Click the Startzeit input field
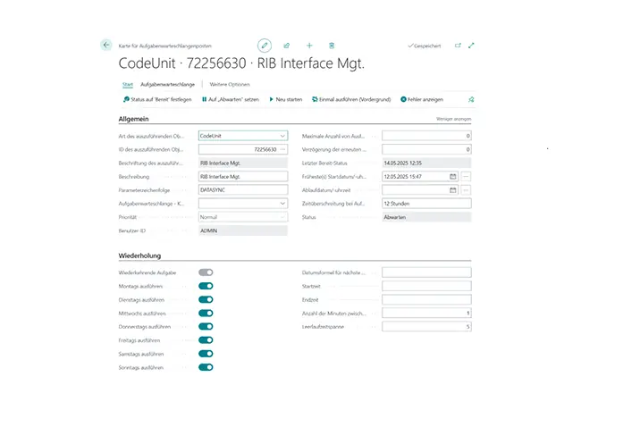The image size is (640, 427). pos(426,286)
